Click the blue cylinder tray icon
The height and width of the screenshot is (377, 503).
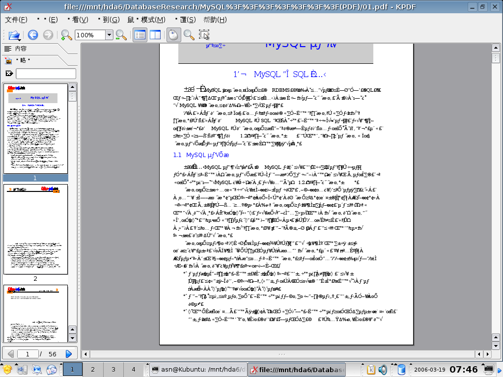401,370
